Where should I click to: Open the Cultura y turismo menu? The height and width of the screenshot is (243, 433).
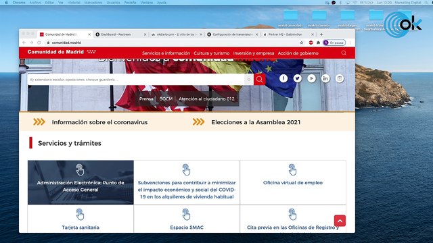pyautogui.click(x=212, y=53)
